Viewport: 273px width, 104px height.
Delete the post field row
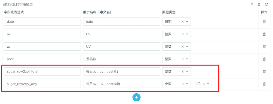tap(264, 59)
